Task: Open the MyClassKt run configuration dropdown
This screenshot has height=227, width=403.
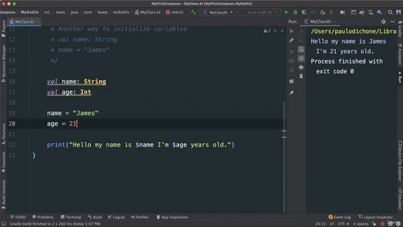Action: (x=218, y=12)
